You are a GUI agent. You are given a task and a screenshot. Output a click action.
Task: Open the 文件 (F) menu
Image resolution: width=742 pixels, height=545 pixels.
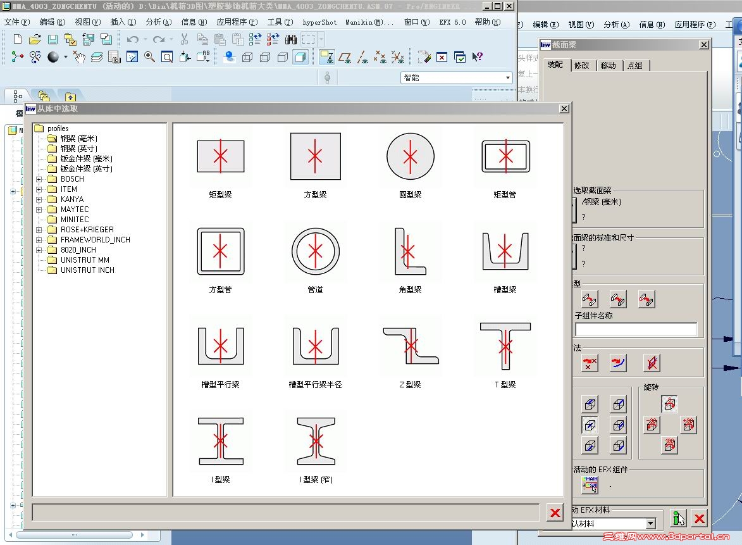[x=17, y=22]
